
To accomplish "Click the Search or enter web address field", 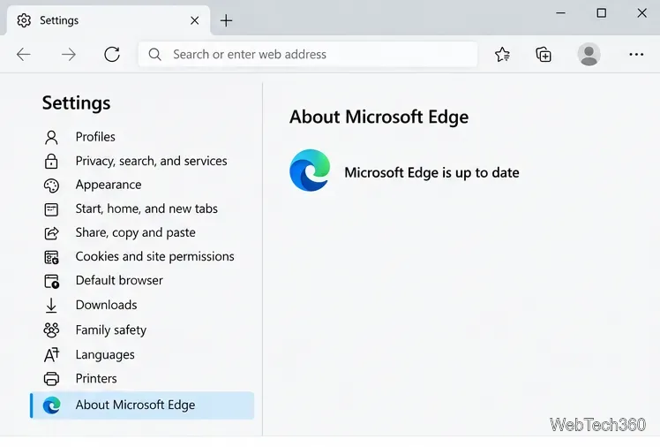I will point(308,55).
